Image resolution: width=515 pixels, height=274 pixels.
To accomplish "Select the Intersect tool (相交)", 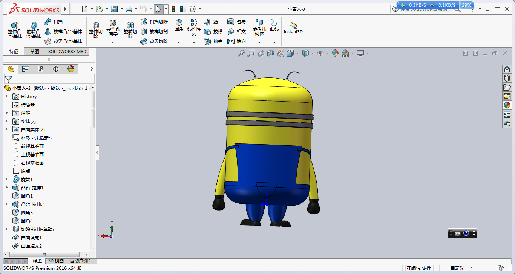I will pyautogui.click(x=236, y=32).
